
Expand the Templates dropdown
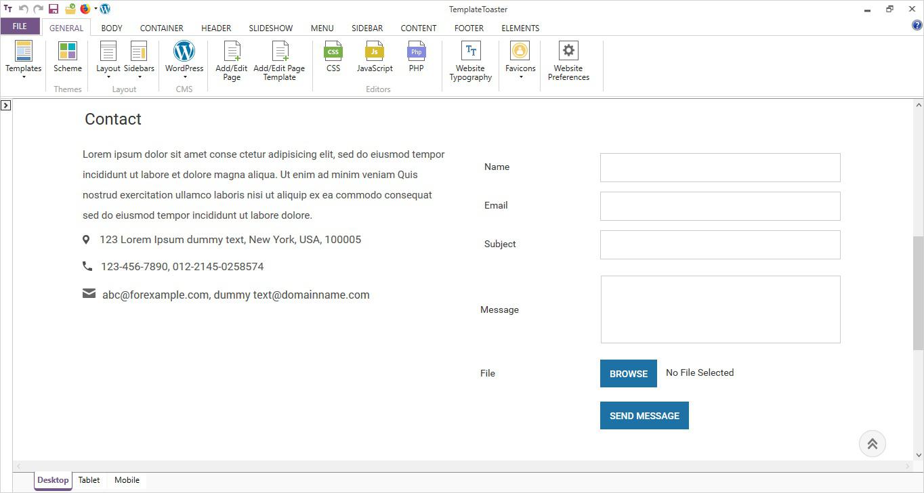(x=24, y=77)
